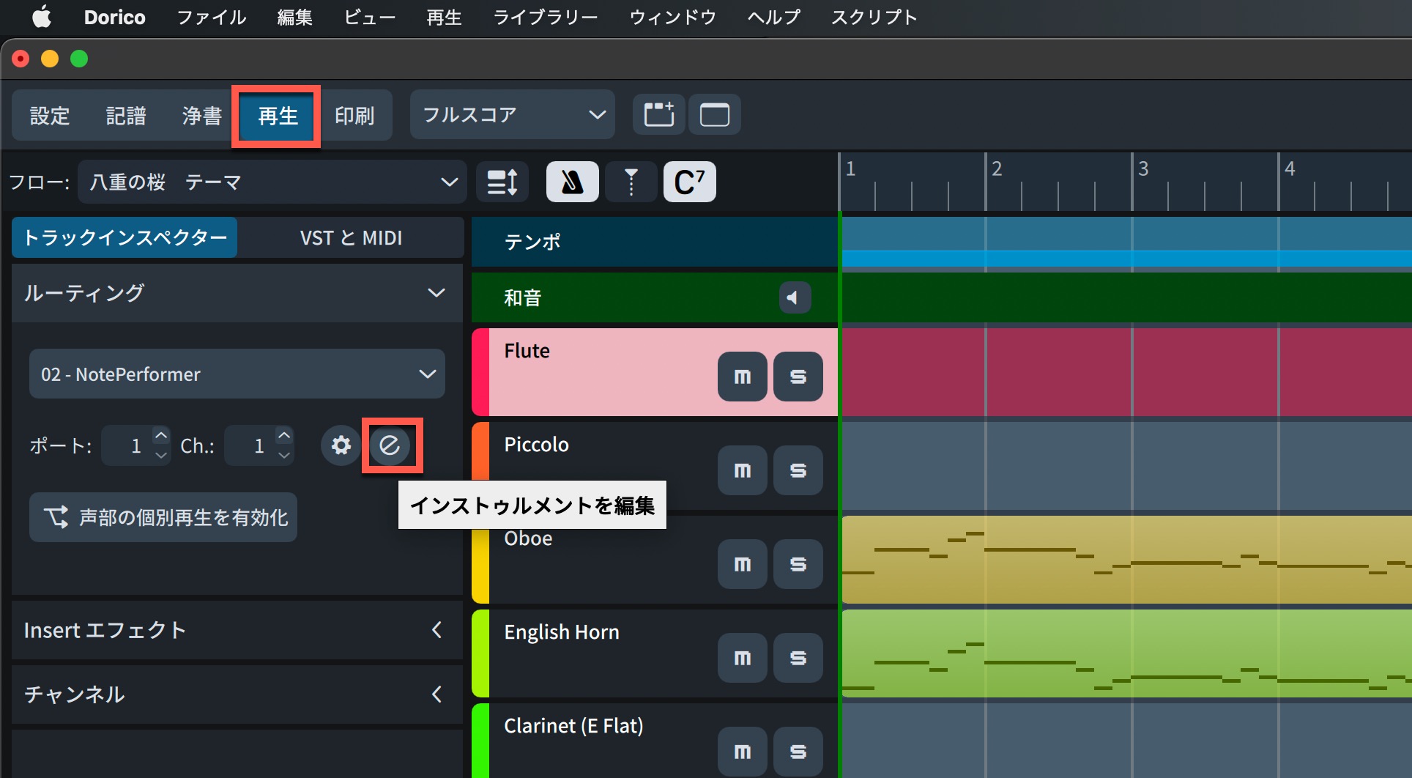
Task: Click the Flute pink event lane
Action: coord(1126,372)
